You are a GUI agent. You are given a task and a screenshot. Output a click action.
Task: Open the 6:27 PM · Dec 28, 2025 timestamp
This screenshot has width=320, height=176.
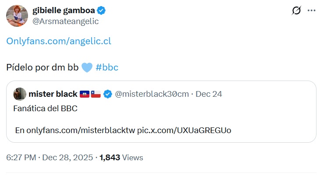pyautogui.click(x=49, y=158)
